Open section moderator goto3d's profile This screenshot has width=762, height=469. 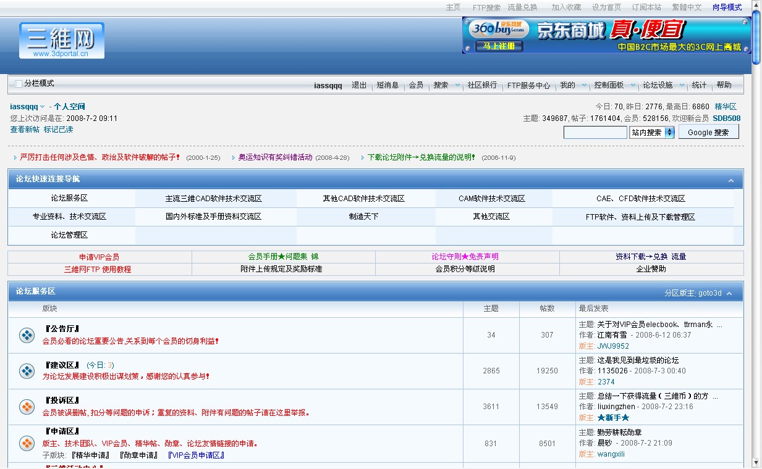click(709, 293)
